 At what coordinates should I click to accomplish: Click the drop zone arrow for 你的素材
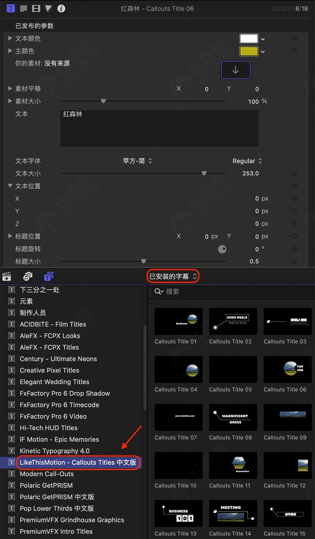[x=236, y=70]
